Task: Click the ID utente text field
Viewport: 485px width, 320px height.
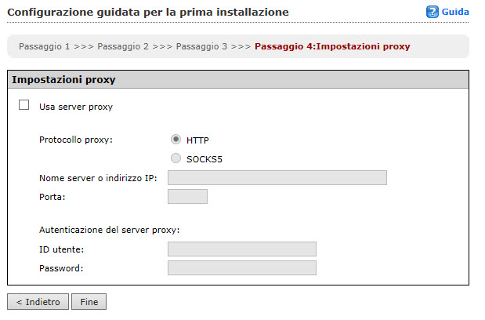Action: [241, 249]
